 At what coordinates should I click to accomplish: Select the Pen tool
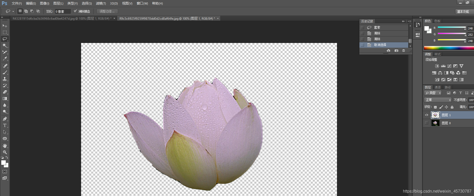[5, 119]
